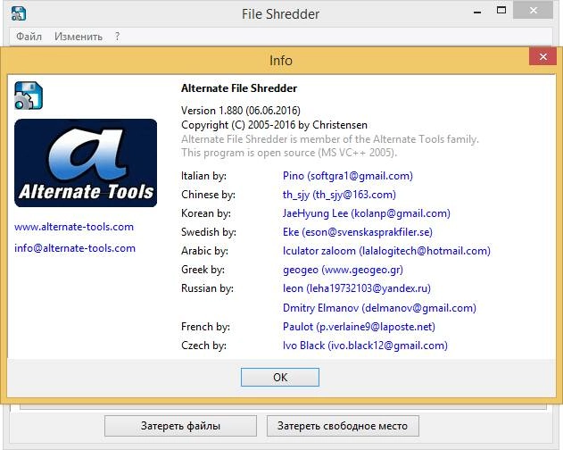Click Greek translator geogeo website link
This screenshot has width=563, height=450.
[x=343, y=270]
